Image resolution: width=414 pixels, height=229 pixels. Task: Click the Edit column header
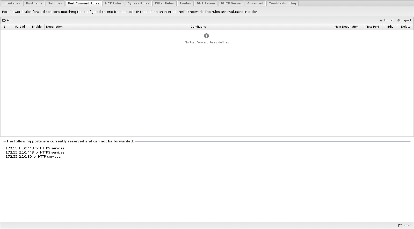(x=390, y=27)
